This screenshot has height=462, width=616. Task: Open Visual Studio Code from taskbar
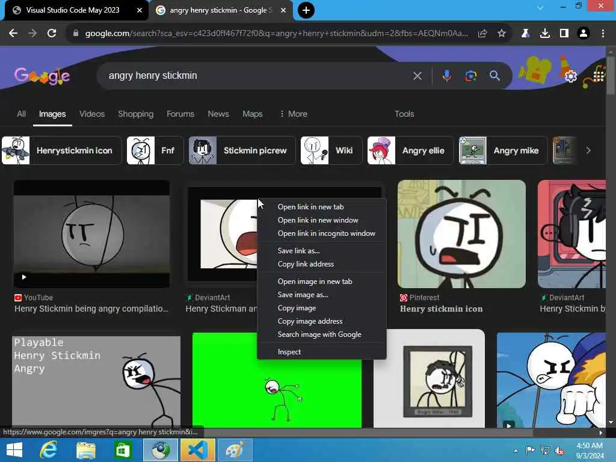coord(197,450)
